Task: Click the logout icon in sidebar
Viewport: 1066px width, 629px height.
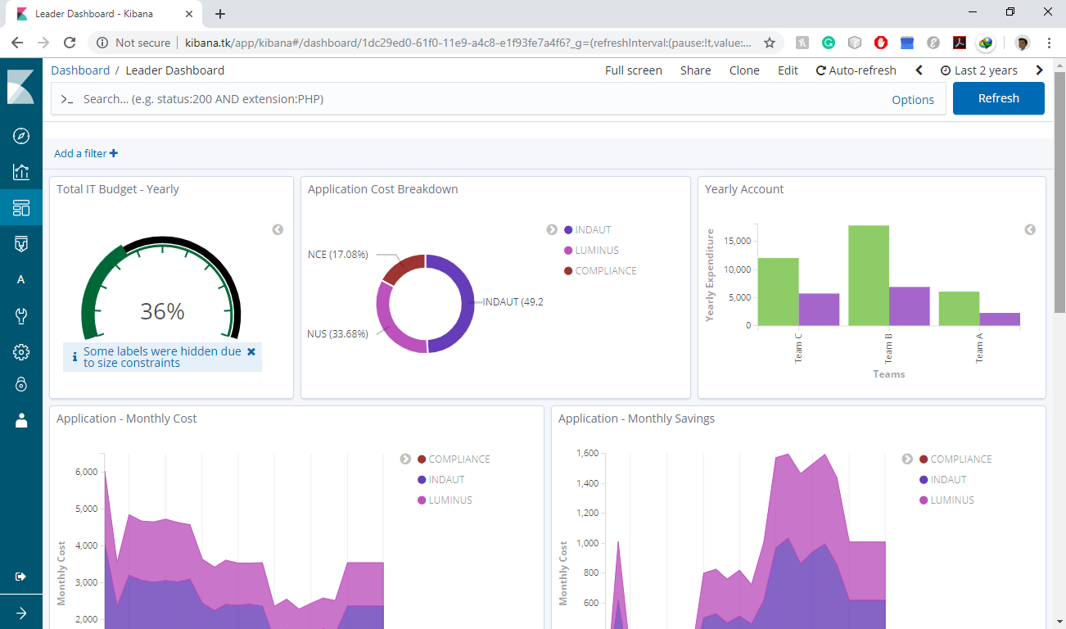Action: [21, 577]
